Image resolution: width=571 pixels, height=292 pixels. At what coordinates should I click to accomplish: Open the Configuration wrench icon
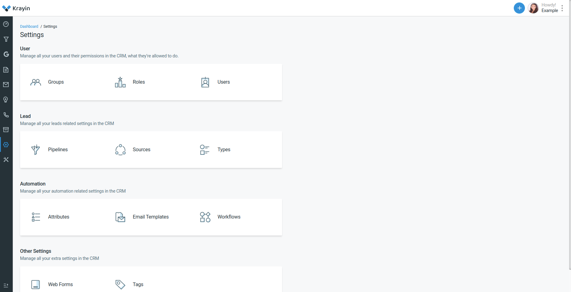pyautogui.click(x=6, y=160)
